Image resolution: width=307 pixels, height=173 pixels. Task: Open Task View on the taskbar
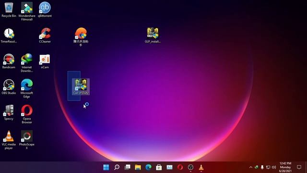[128, 167]
